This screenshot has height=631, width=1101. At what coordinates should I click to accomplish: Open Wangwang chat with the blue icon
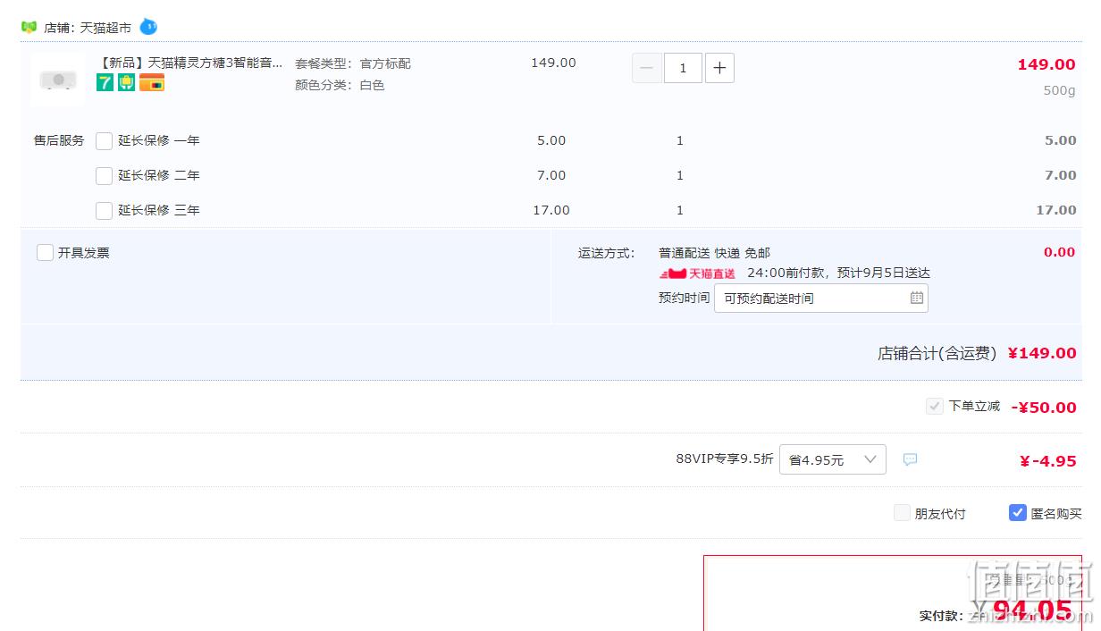pyautogui.click(x=148, y=27)
